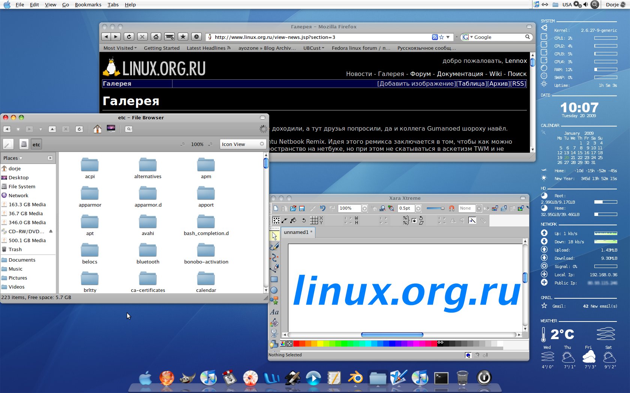Click the Home button in Firefox toolbar
630x393 pixels.
click(x=156, y=37)
